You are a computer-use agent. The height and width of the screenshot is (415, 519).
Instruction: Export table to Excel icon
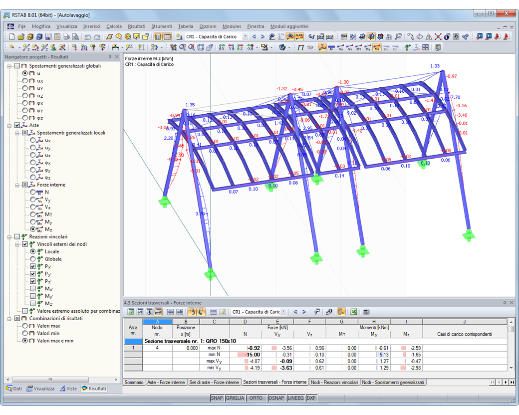click(353, 312)
